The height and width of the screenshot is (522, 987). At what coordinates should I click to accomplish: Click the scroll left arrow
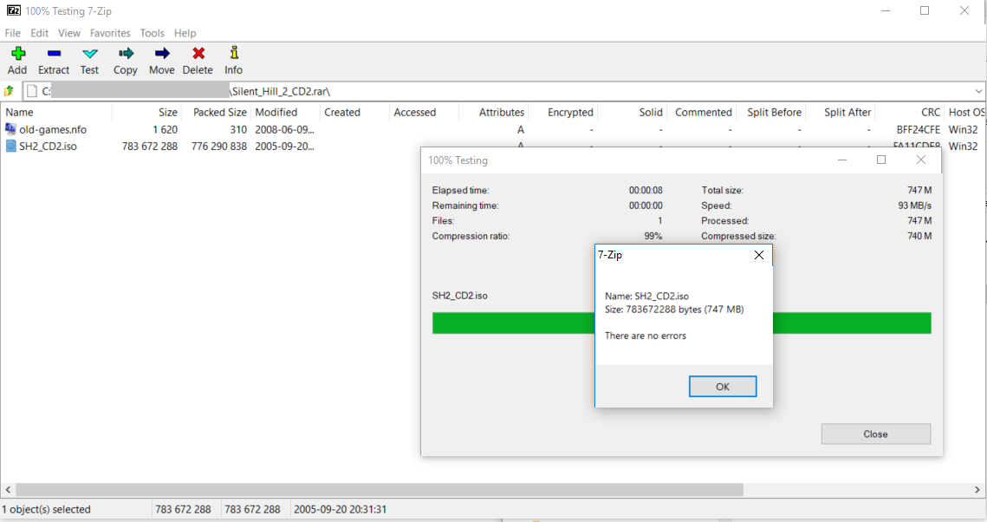pyautogui.click(x=8, y=489)
